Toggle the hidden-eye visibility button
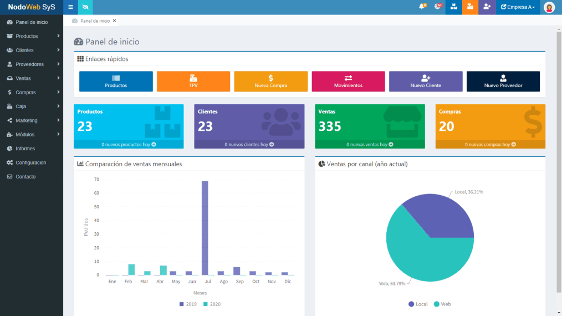The image size is (562, 316). [x=85, y=7]
